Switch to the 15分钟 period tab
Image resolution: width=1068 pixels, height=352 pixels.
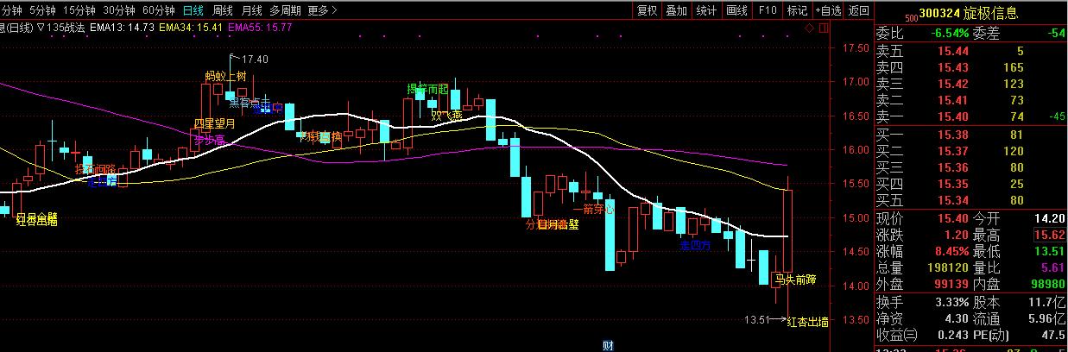[79, 11]
